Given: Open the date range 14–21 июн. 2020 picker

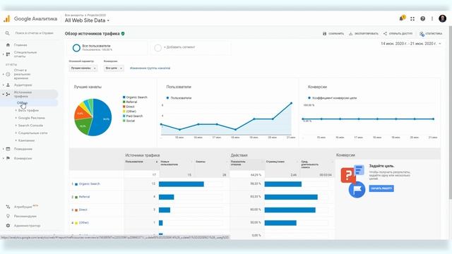Looking at the screenshot, I should tap(411, 44).
